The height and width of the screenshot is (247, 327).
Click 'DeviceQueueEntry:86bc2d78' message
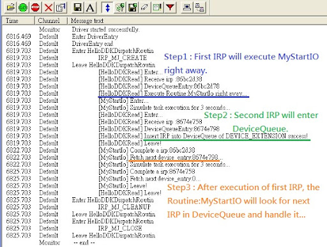click(x=159, y=86)
